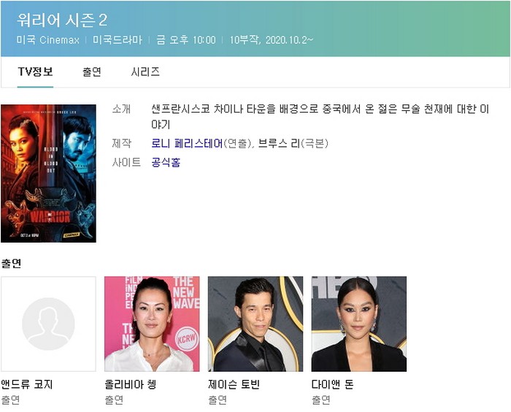This screenshot has width=511, height=412.
Task: Click the 앤드류 코지 name link
Action: (27, 384)
